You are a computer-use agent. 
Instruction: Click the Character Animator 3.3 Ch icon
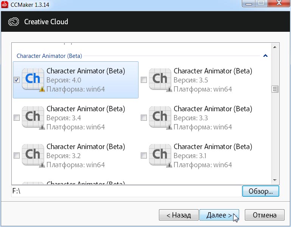160,117
